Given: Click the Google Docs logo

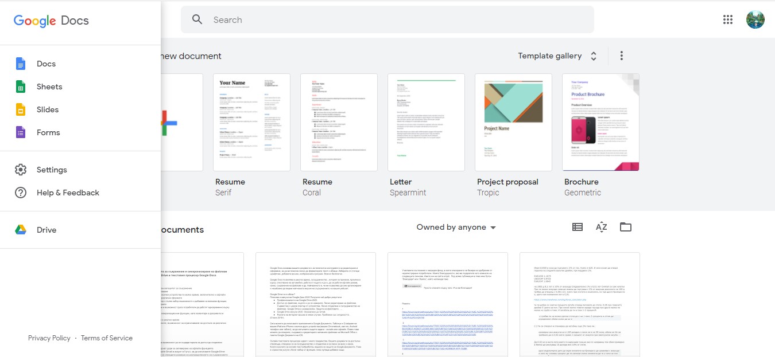Looking at the screenshot, I should coord(51,21).
